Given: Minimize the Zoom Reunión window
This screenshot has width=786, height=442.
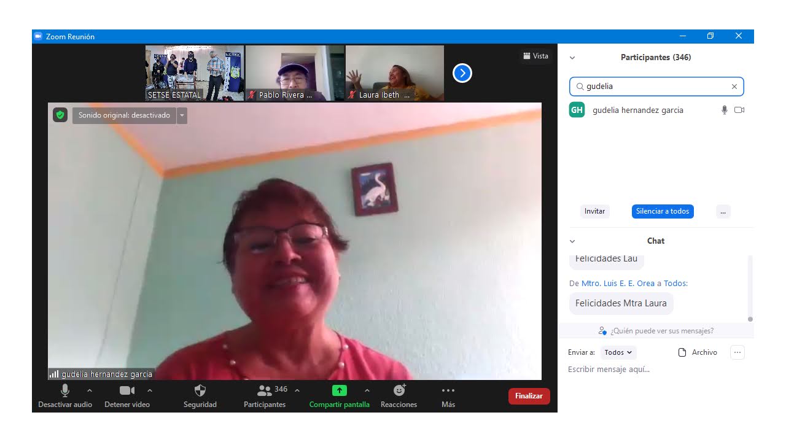Looking at the screenshot, I should (x=682, y=36).
